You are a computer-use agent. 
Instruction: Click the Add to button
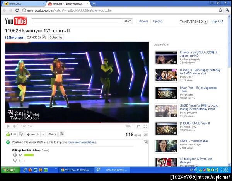(33, 134)
